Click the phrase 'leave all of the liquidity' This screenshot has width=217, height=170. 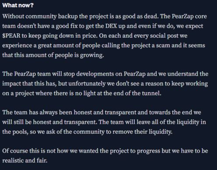tap(168, 122)
